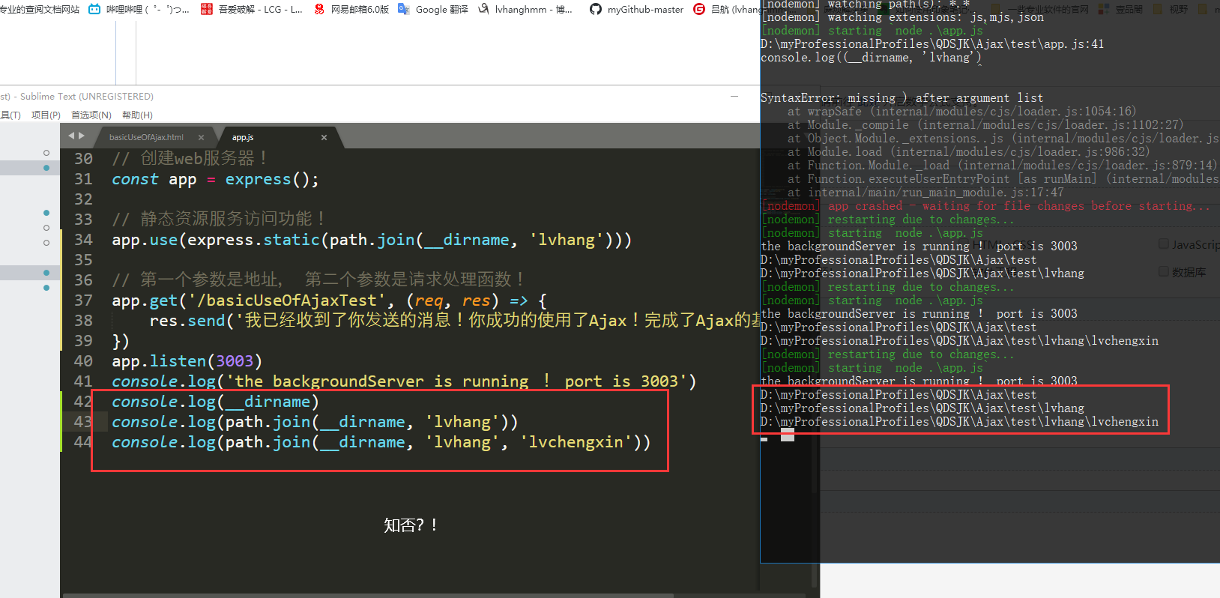Click the right tab-navigation arrow in Sublime

(x=82, y=136)
